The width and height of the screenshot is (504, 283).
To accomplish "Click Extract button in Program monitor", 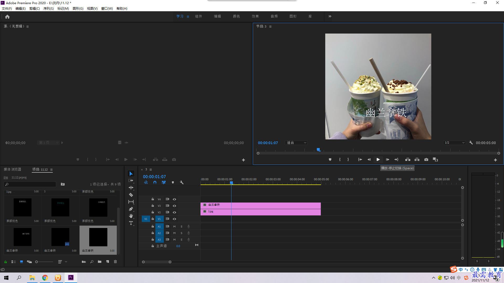I will 417,160.
